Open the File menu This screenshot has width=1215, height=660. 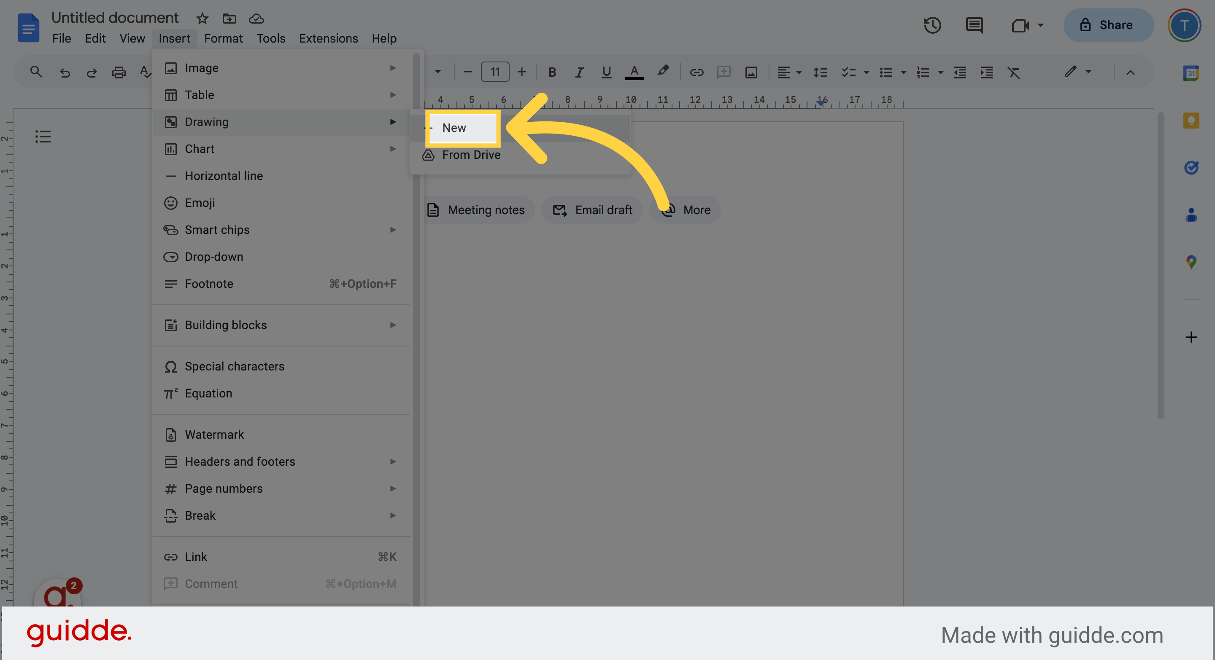pos(61,39)
